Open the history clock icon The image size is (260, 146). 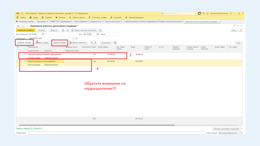point(204,13)
